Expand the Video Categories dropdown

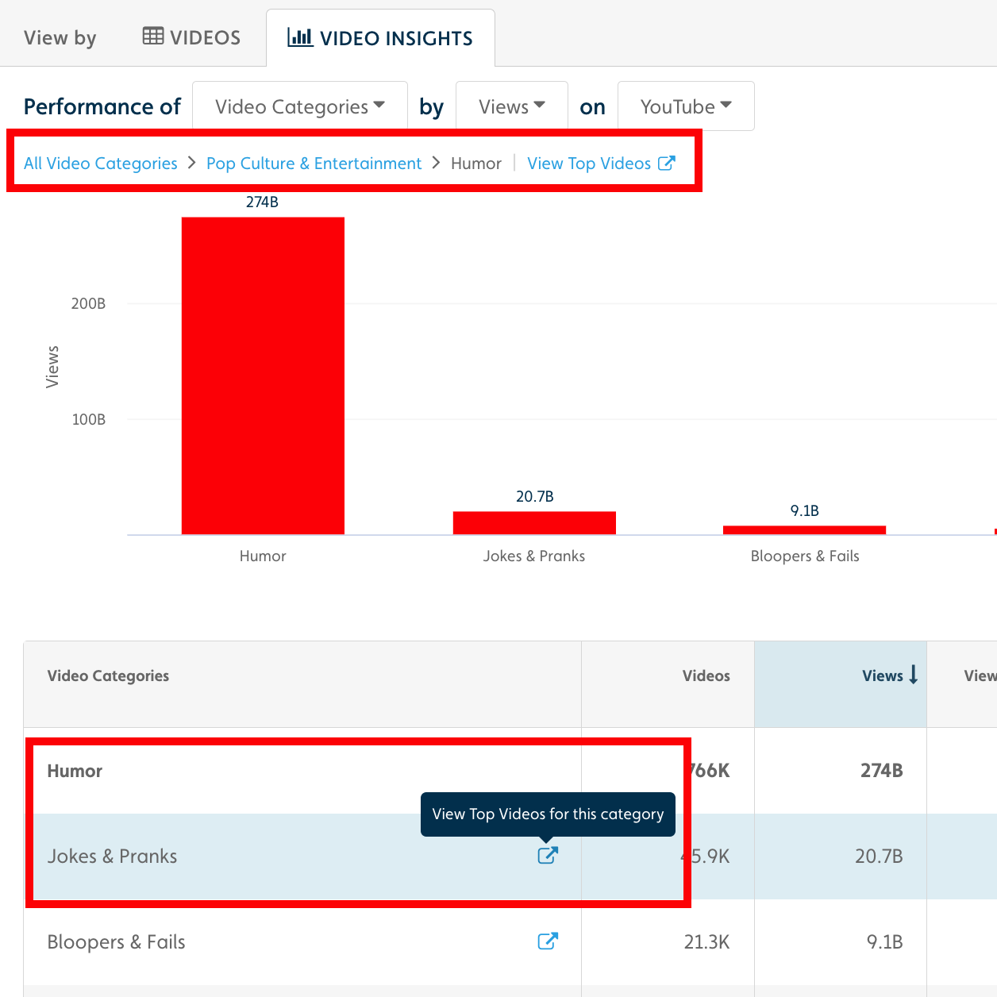click(299, 106)
